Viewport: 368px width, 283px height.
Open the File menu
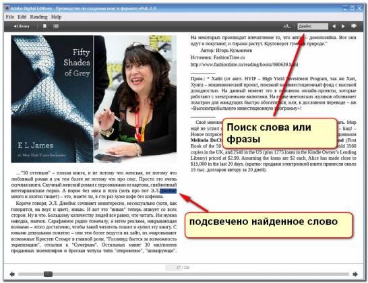click(x=10, y=17)
